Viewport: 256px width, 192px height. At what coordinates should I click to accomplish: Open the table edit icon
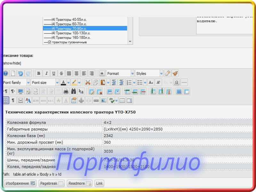[92, 92]
